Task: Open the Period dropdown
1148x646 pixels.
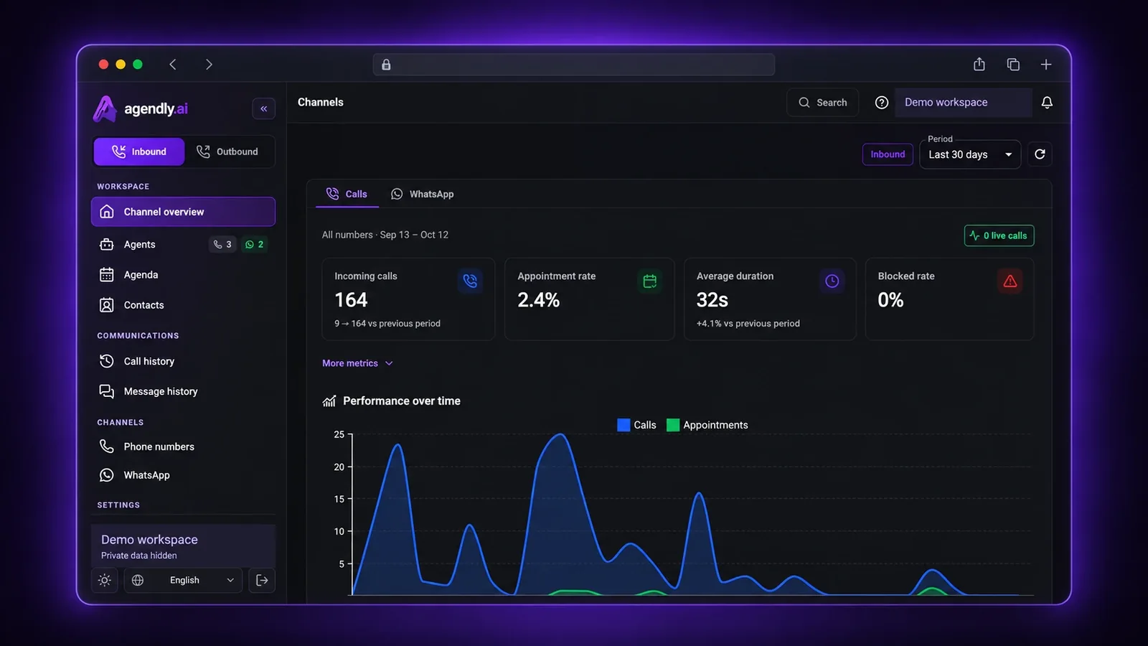Action: [x=970, y=154]
